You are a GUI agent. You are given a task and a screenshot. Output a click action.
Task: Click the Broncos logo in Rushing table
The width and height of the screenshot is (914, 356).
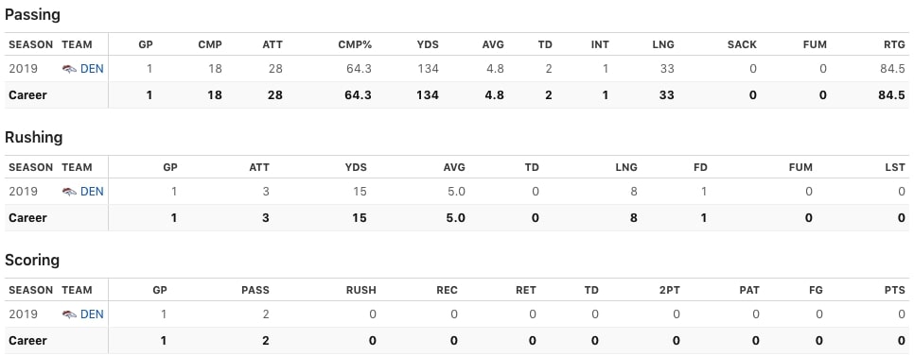pyautogui.click(x=69, y=192)
